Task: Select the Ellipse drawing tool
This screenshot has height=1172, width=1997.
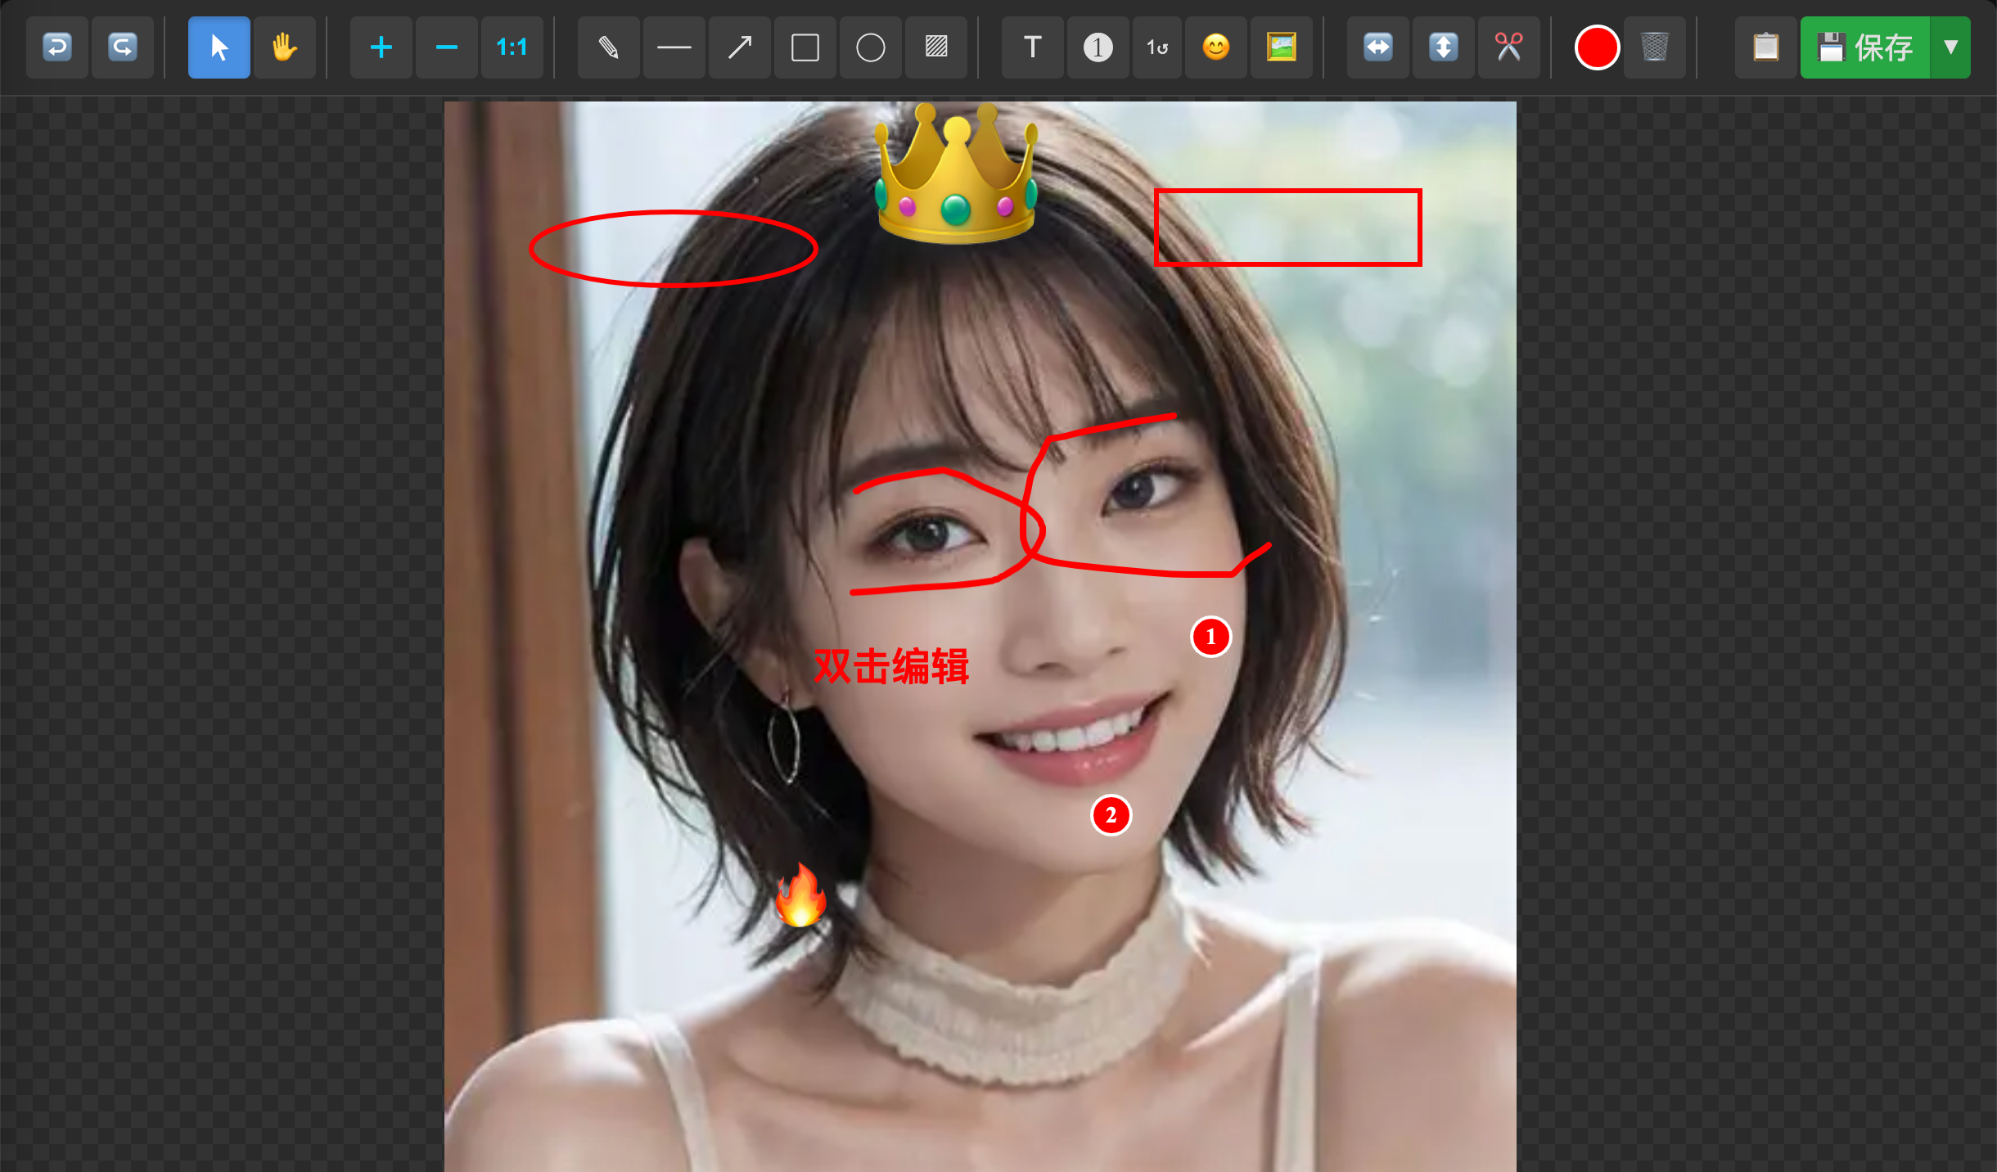Action: 869,47
